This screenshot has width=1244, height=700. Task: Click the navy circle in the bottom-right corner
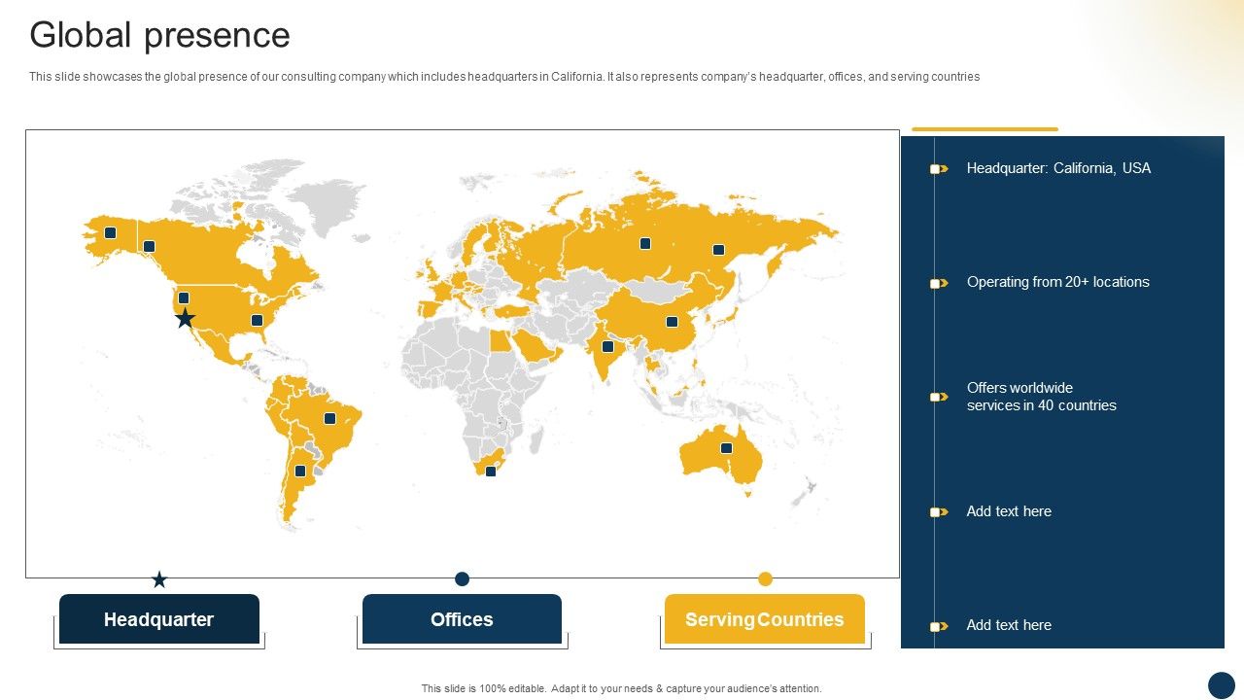[1221, 684]
